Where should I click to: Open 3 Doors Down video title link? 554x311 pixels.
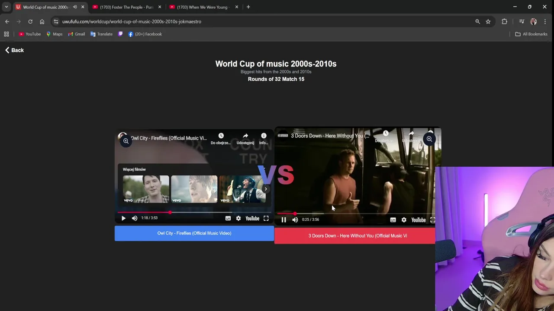(x=330, y=136)
